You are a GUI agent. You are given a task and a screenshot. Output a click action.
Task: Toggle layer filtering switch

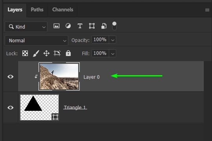114,26
